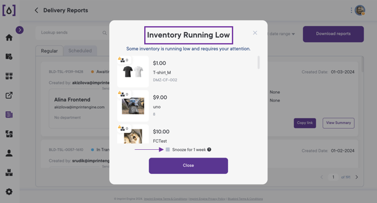Open the date range dropdown
The height and width of the screenshot is (203, 377).
point(281,34)
